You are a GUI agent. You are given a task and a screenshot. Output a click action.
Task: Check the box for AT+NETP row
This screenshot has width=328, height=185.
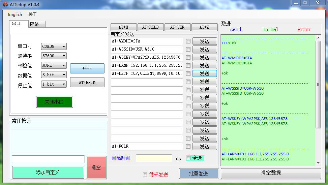[x=188, y=73]
